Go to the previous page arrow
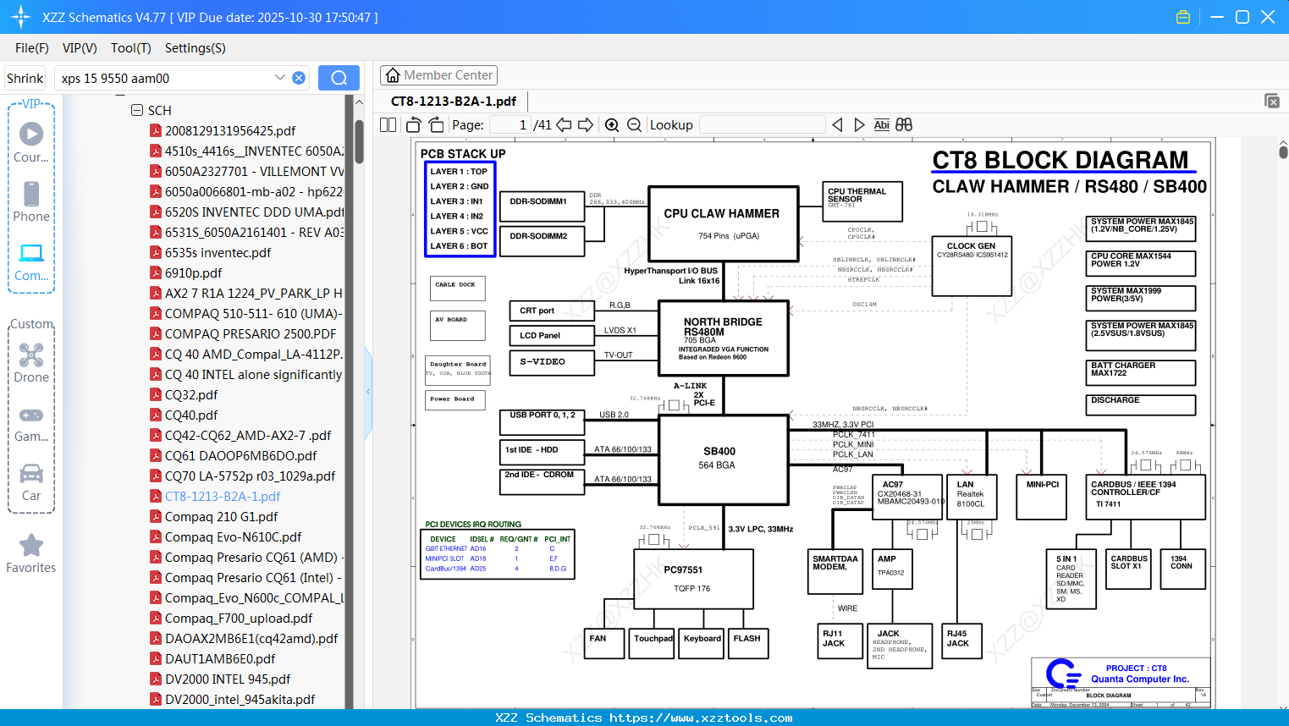Viewport: 1289px width, 726px height. 564,125
